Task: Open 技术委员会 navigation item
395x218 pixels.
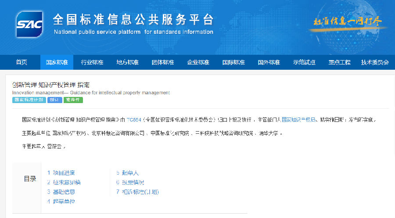Action: [x=375, y=62]
